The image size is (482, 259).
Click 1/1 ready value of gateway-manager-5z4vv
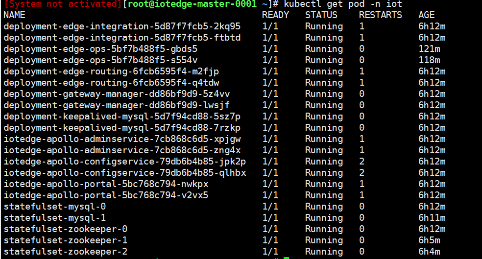pyautogui.click(x=270, y=94)
